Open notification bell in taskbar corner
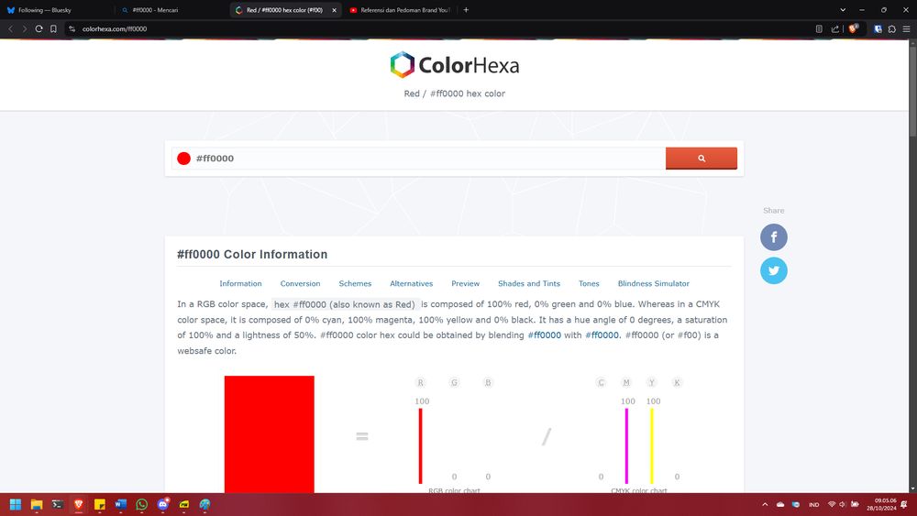Image resolution: width=917 pixels, height=516 pixels. 904,504
